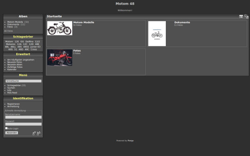Filter by the GG tag
Screen dimensions: 250x156
click(x=22, y=42)
